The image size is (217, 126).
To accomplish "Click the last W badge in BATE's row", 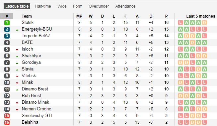I will pos(204,43).
